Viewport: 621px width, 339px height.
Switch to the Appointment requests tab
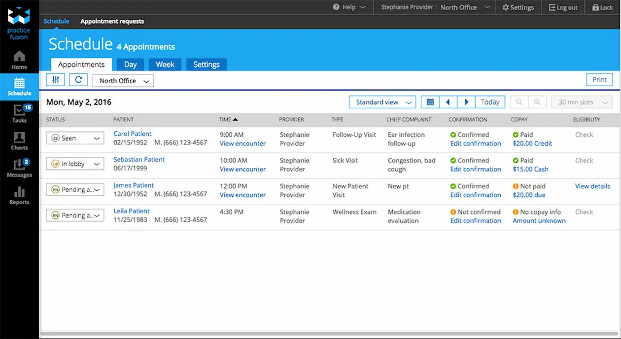point(112,21)
